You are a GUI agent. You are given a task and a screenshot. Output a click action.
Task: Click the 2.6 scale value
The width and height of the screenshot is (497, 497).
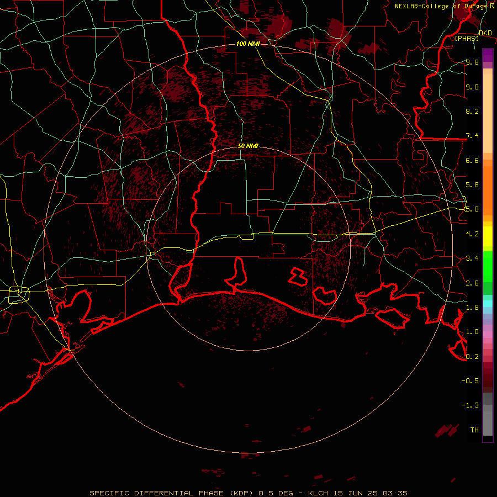[472, 283]
